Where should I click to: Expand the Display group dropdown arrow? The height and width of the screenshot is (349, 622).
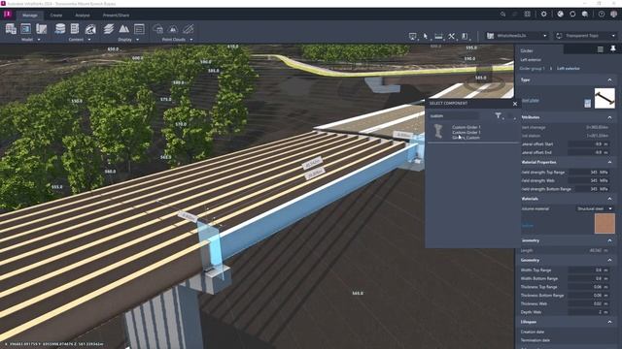click(137, 40)
